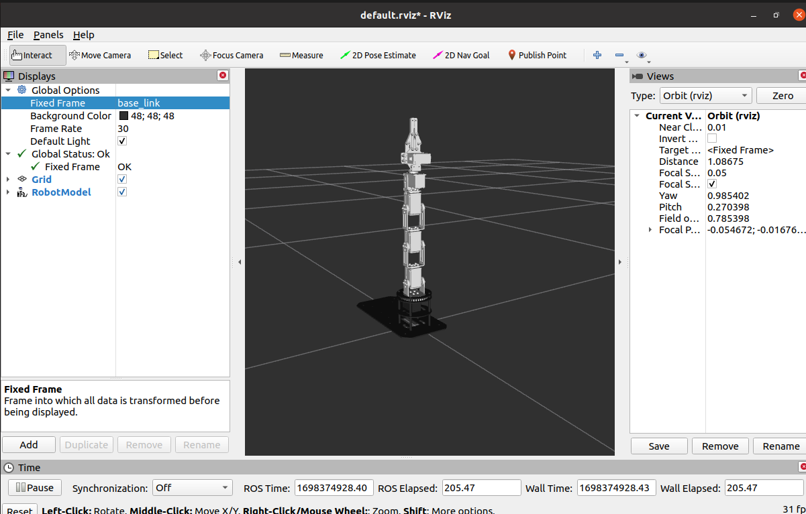The width and height of the screenshot is (806, 514).
Task: Open the eye view options icon
Action: (642, 56)
